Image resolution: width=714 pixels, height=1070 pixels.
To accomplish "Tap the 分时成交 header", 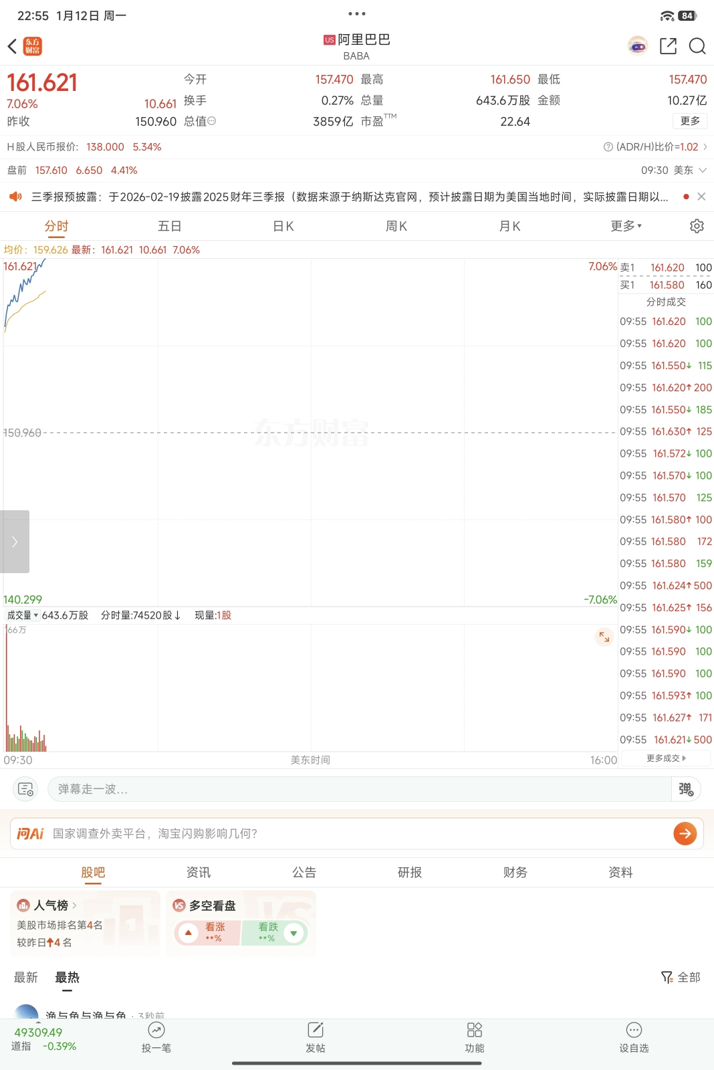I will [x=666, y=302].
